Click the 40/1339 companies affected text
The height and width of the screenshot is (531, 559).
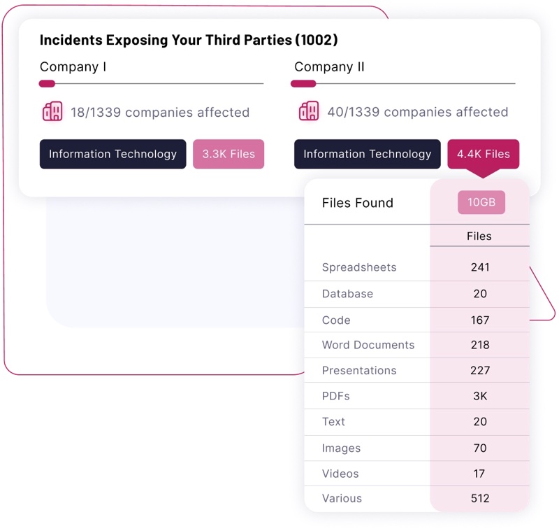pyautogui.click(x=417, y=112)
